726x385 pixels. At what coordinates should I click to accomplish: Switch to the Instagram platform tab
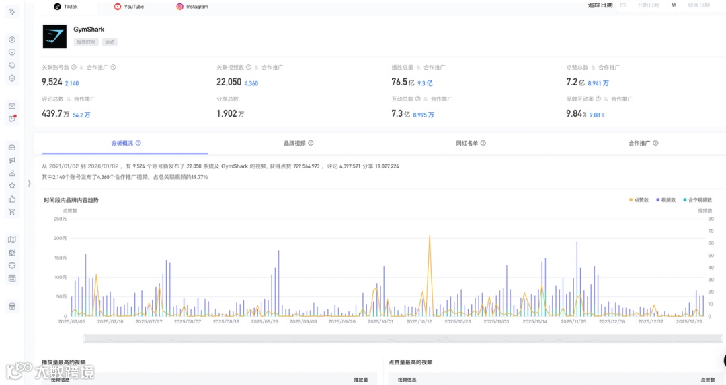[x=192, y=7]
